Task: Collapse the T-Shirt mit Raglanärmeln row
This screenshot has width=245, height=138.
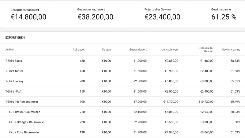Action: (x=21, y=102)
